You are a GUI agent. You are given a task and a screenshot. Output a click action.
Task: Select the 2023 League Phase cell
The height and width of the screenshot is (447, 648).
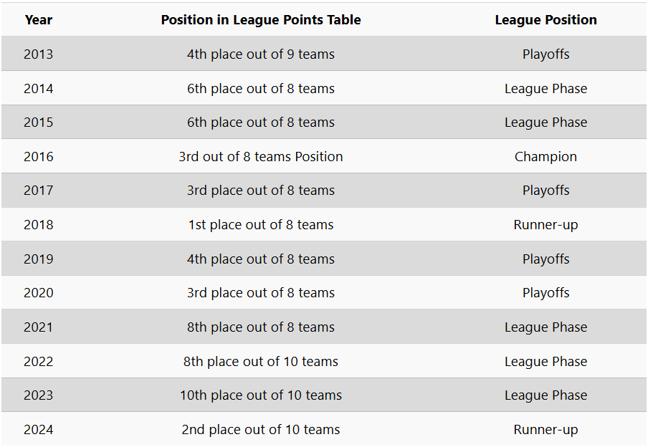[545, 395]
